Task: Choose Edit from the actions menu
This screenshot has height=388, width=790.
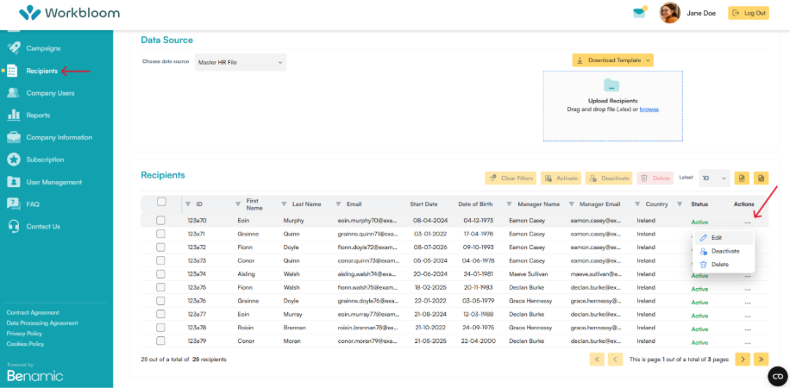Action: (724, 237)
